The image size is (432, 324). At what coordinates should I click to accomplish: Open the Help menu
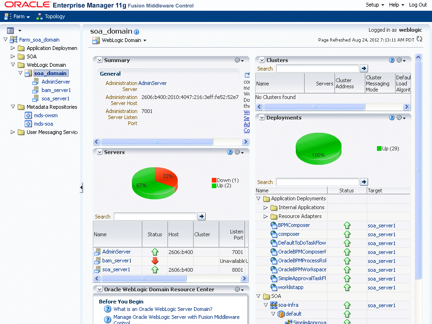[x=397, y=5]
